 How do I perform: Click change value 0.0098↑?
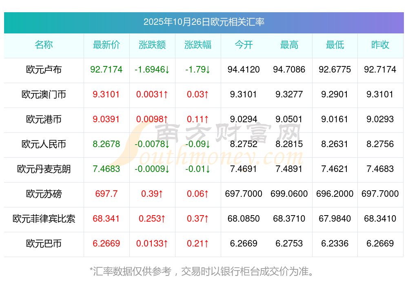(x=152, y=119)
